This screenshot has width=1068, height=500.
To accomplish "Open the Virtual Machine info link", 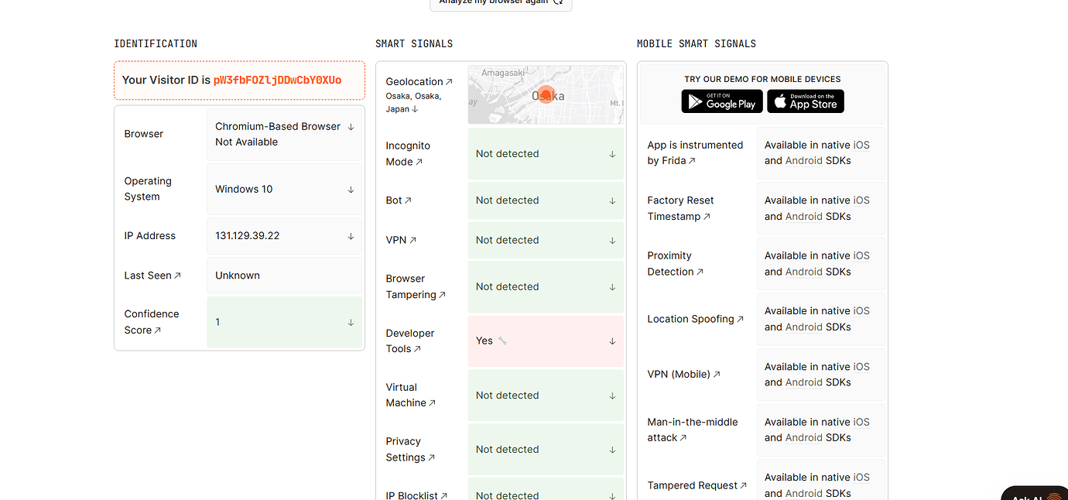I will pyautogui.click(x=411, y=396).
